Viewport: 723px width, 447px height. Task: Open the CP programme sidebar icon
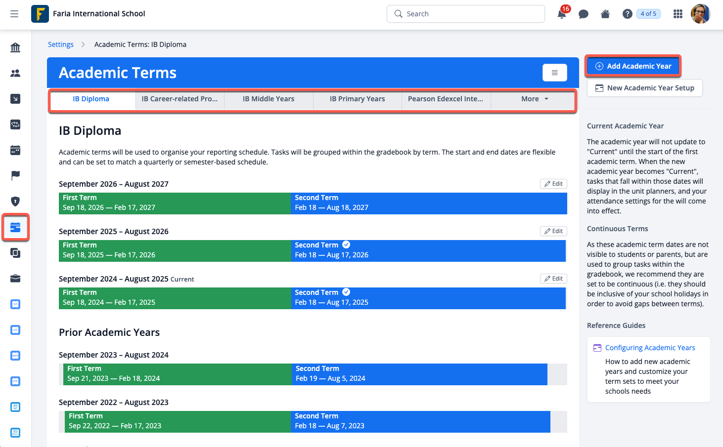(x=15, y=330)
